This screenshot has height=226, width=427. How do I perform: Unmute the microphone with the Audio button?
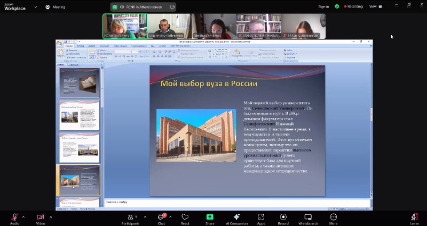pyautogui.click(x=14, y=219)
